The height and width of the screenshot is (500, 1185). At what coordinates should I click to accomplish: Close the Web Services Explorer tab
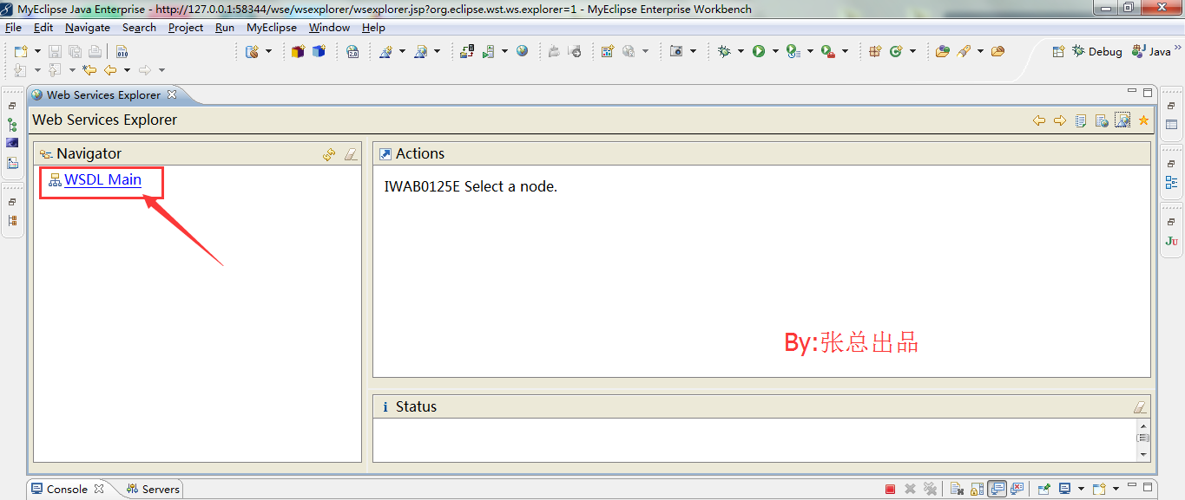point(172,94)
